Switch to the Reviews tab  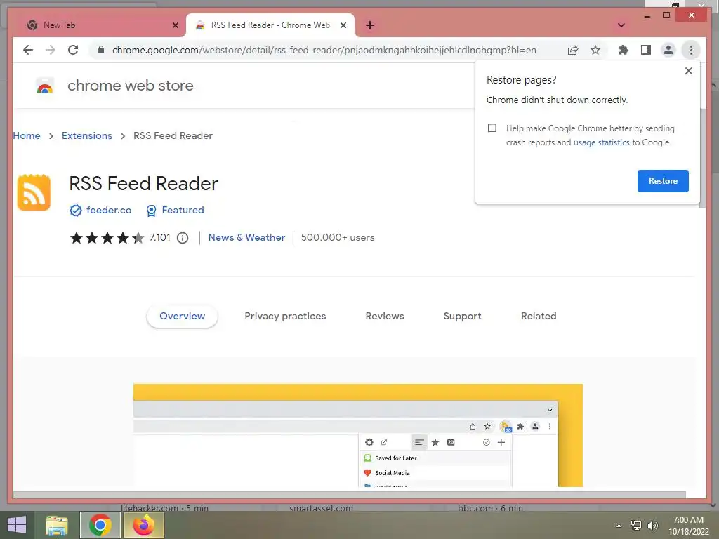click(384, 316)
